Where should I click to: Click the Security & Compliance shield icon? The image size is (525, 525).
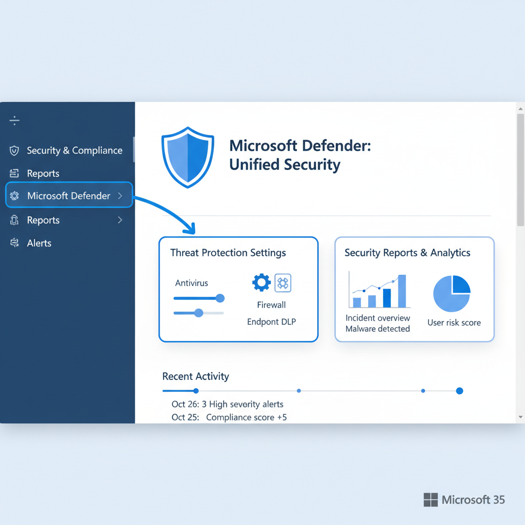[14, 151]
